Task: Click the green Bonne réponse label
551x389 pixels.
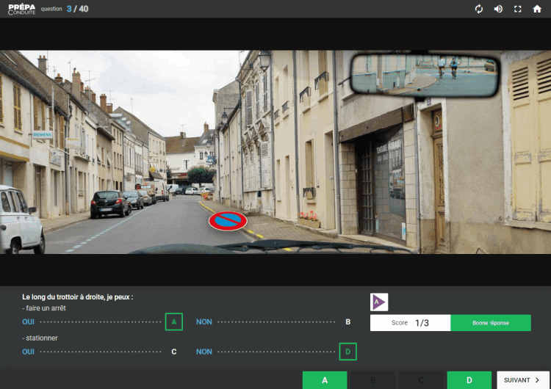Action: (490, 323)
